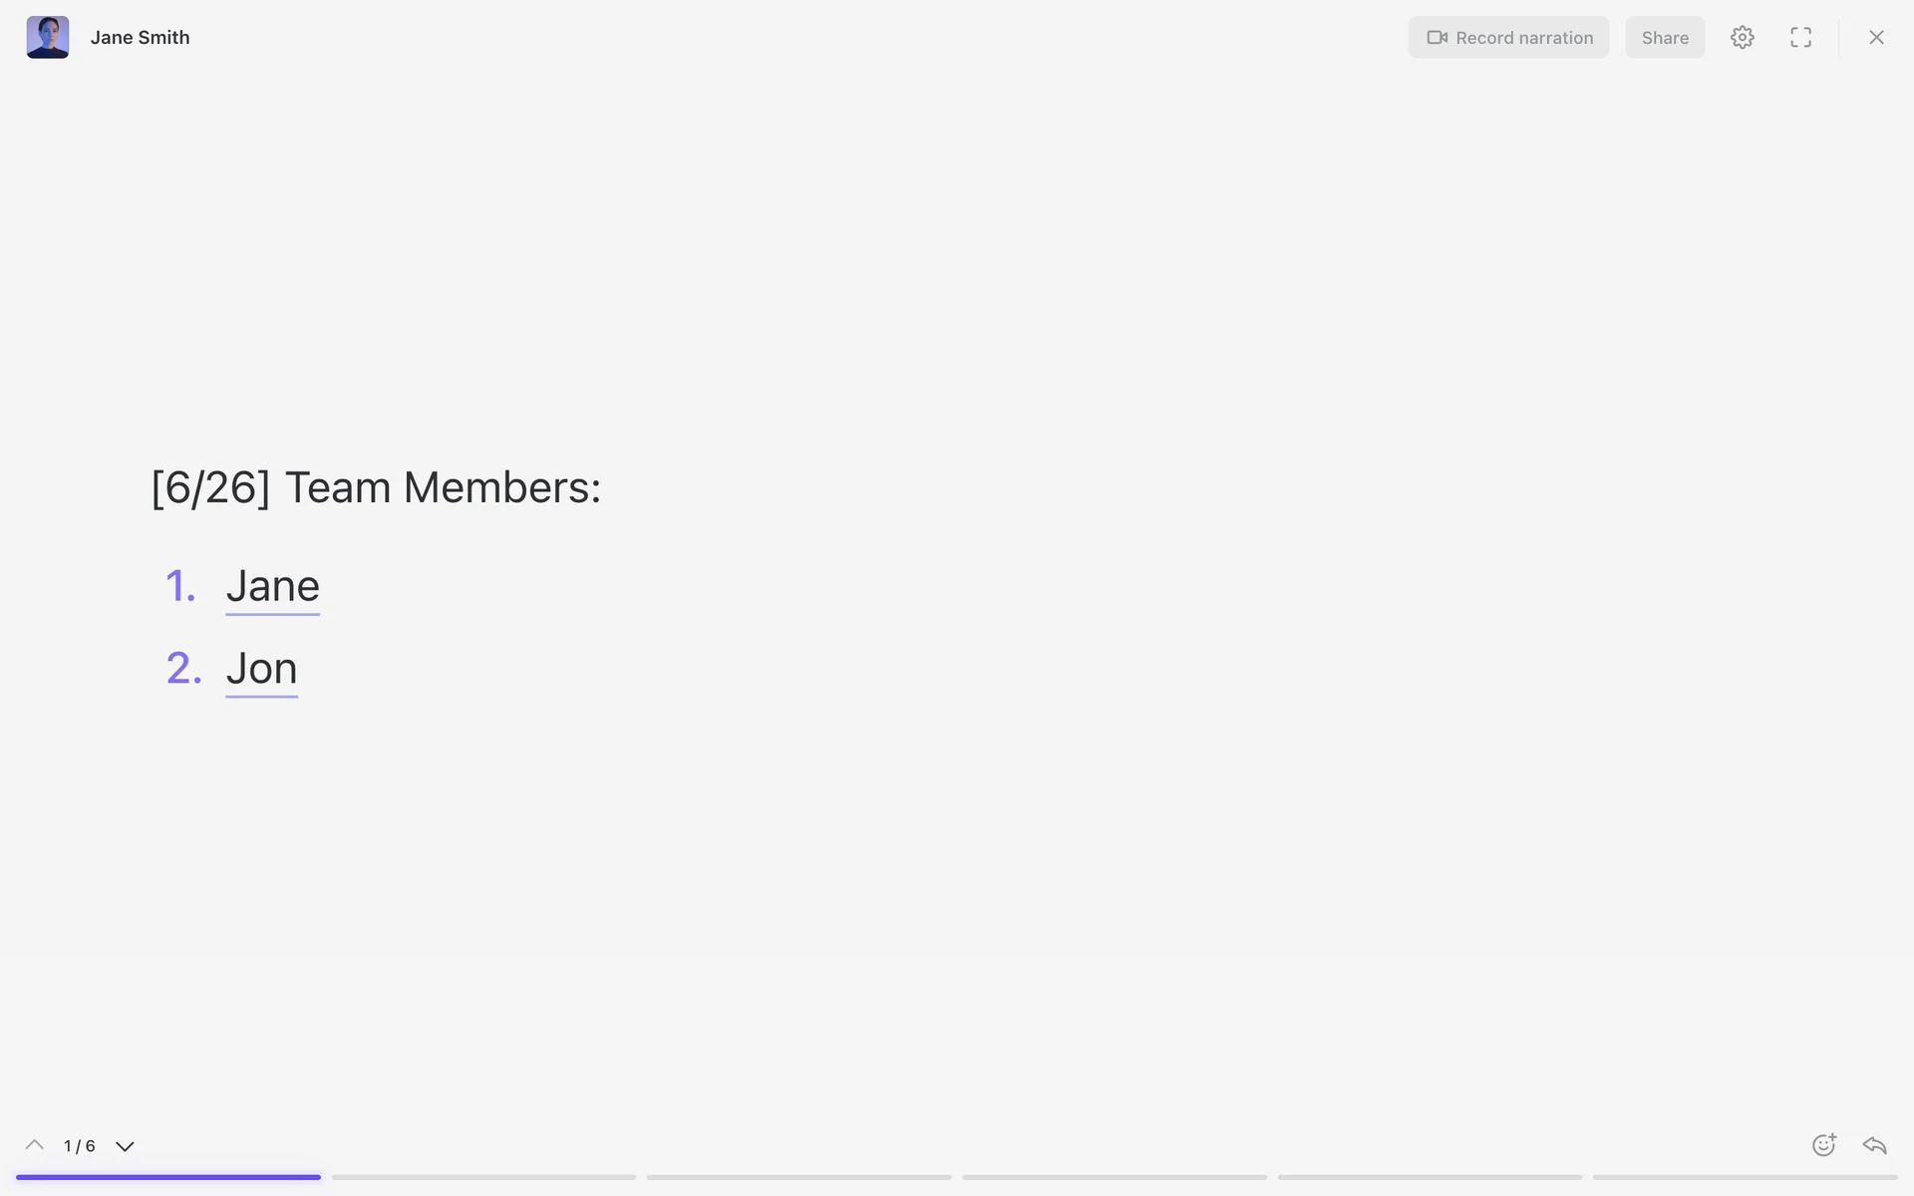Close the presentation view
Screen dimensions: 1914x1196
[1876, 38]
